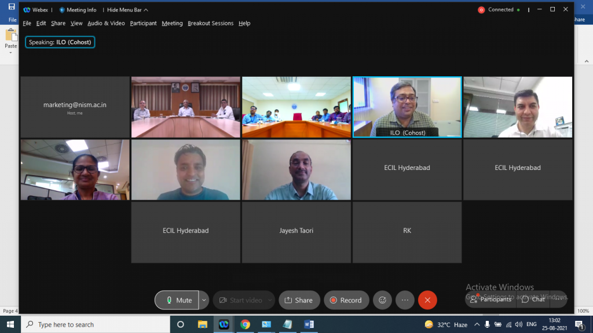The width and height of the screenshot is (593, 333).
Task: Click the Share button
Action: point(299,300)
